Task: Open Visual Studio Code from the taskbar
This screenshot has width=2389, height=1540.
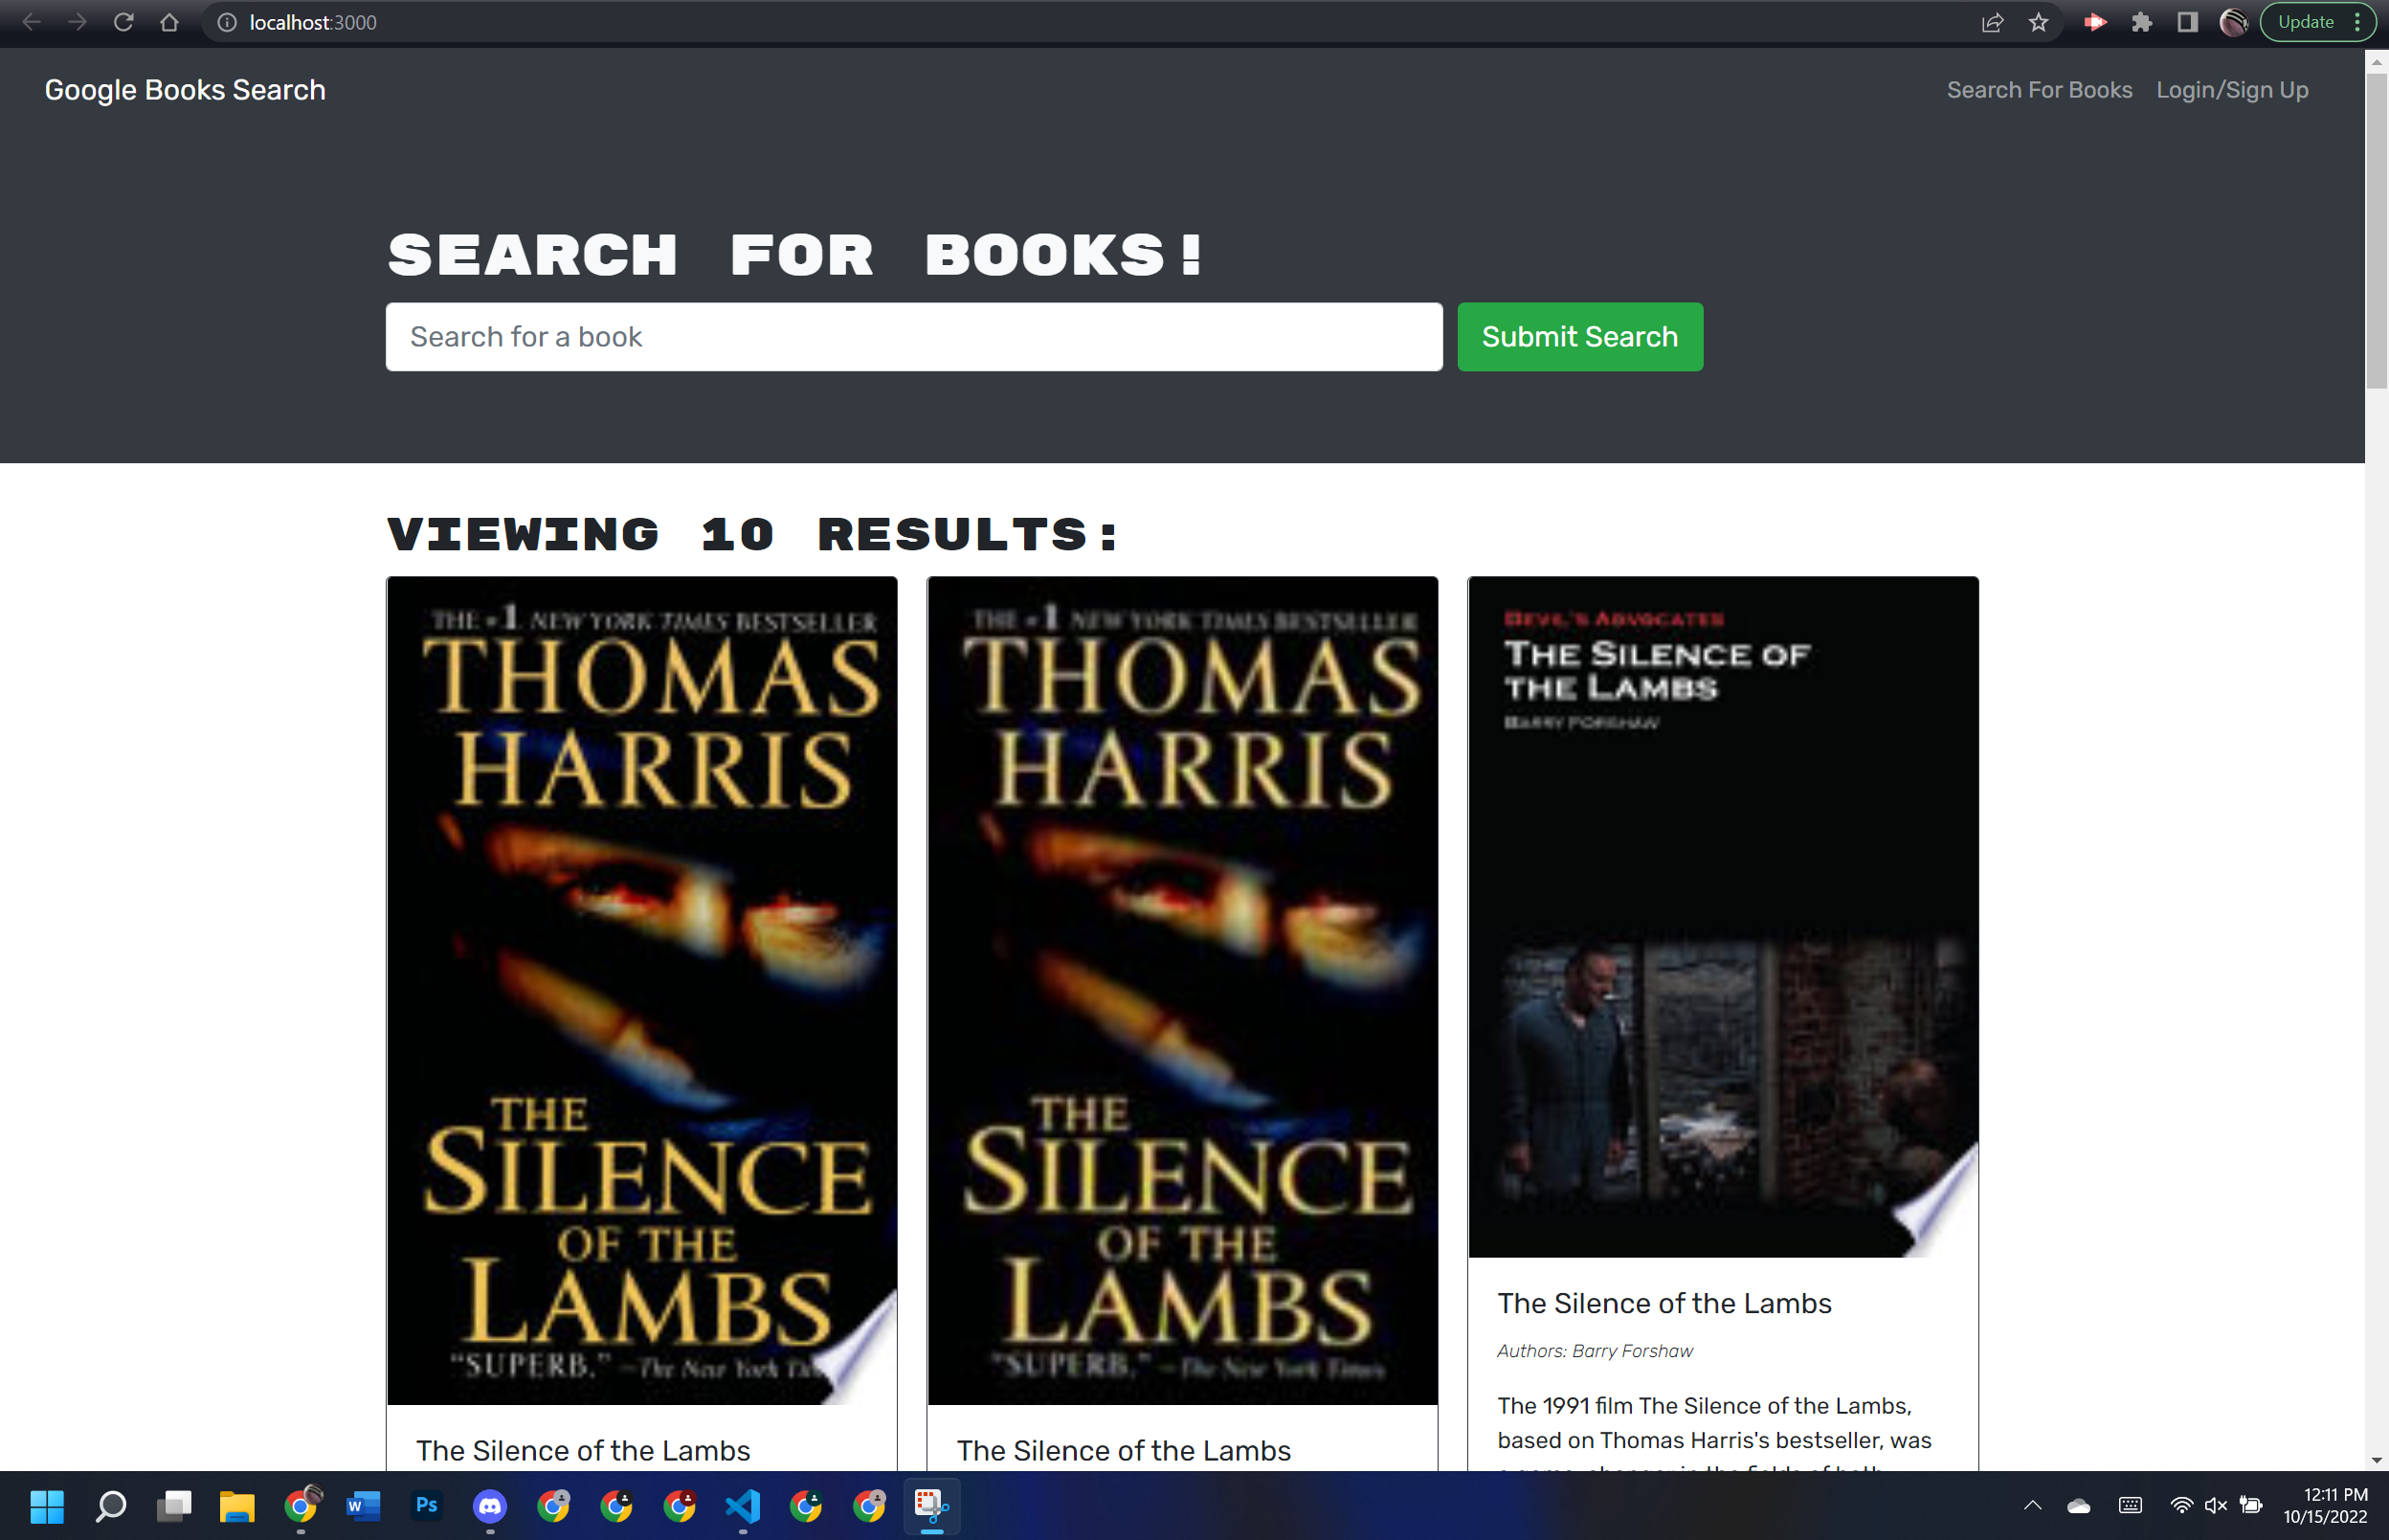Action: pyautogui.click(x=742, y=1506)
